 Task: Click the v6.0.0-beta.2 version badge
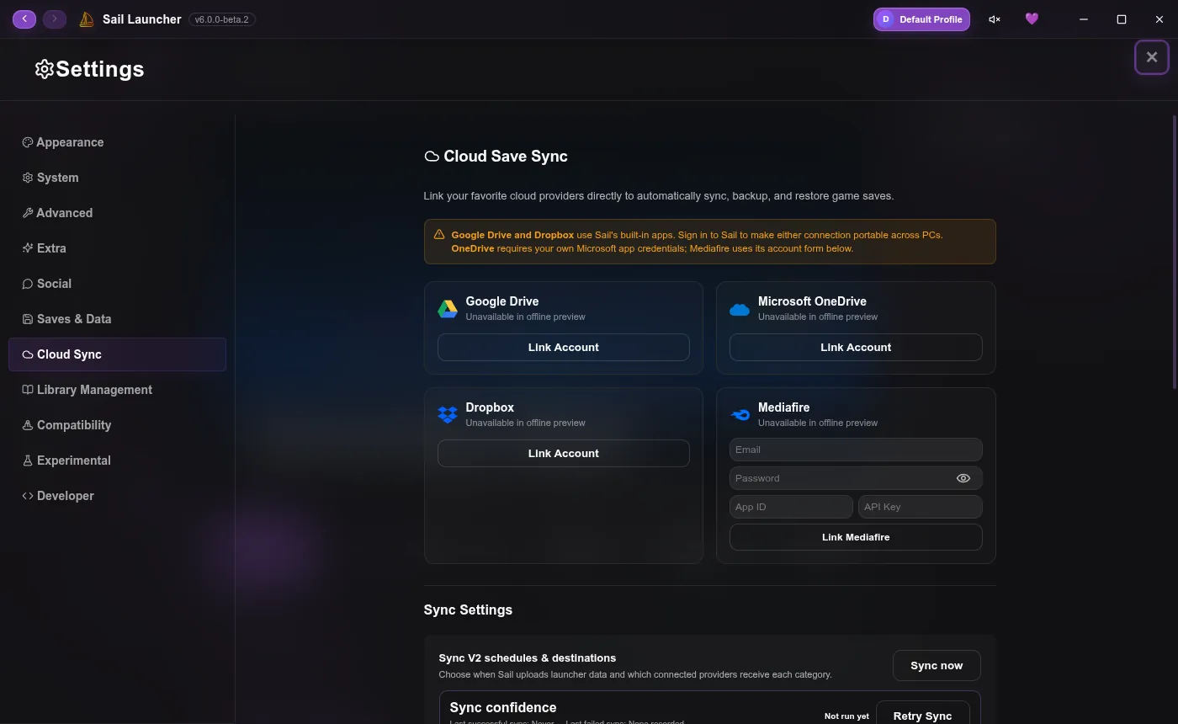coord(222,19)
